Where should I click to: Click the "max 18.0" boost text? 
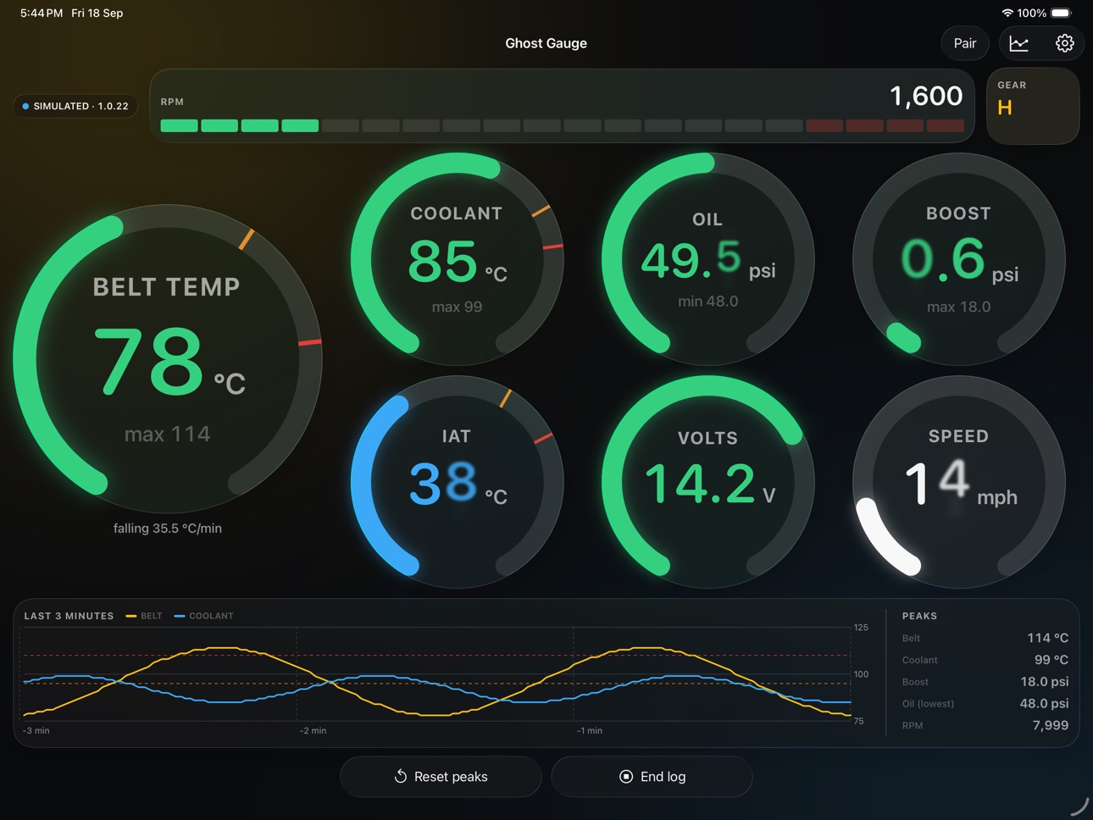(x=958, y=307)
